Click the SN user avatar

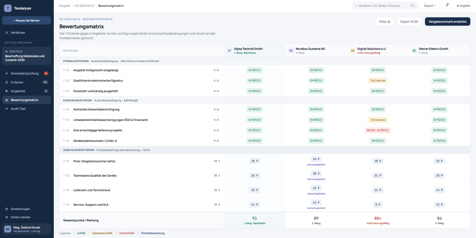pos(8,229)
